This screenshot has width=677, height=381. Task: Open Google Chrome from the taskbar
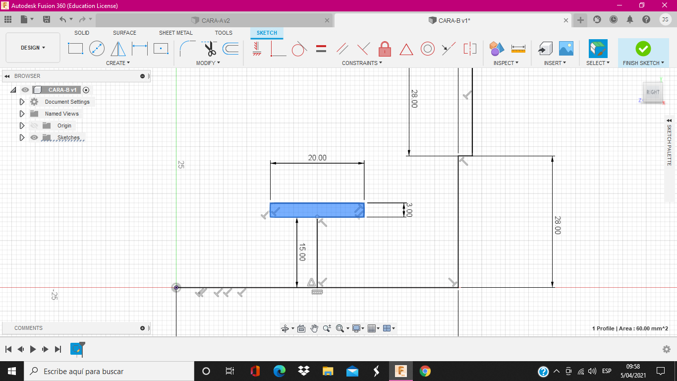point(425,371)
